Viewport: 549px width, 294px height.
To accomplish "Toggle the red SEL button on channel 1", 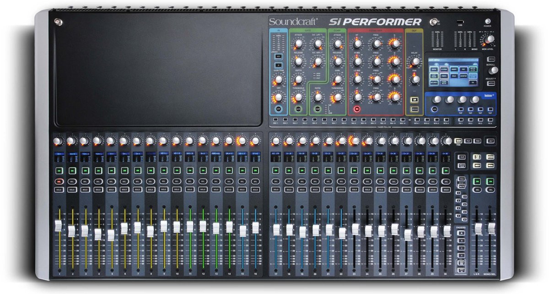I will pyautogui.click(x=59, y=181).
